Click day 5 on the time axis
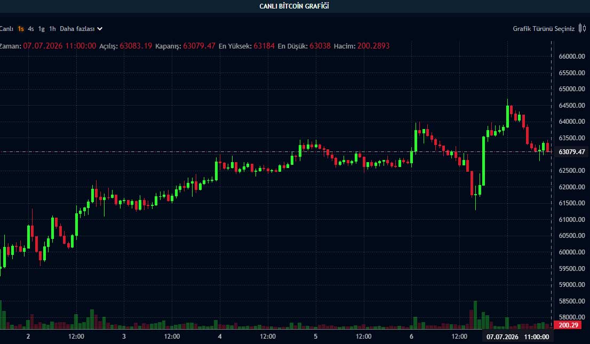The image size is (590, 344). click(316, 337)
